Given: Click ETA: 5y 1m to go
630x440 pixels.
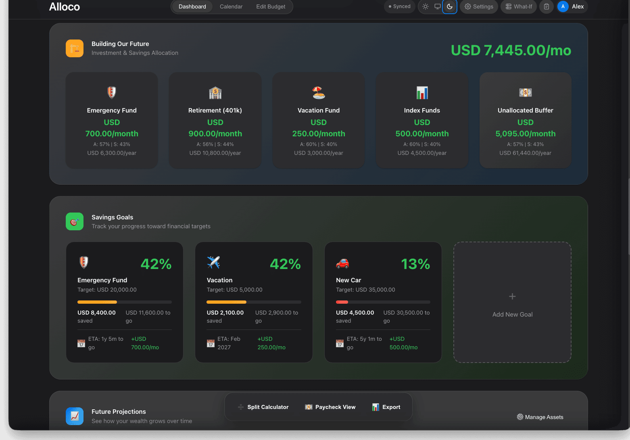Looking at the screenshot, I should pos(364,343).
